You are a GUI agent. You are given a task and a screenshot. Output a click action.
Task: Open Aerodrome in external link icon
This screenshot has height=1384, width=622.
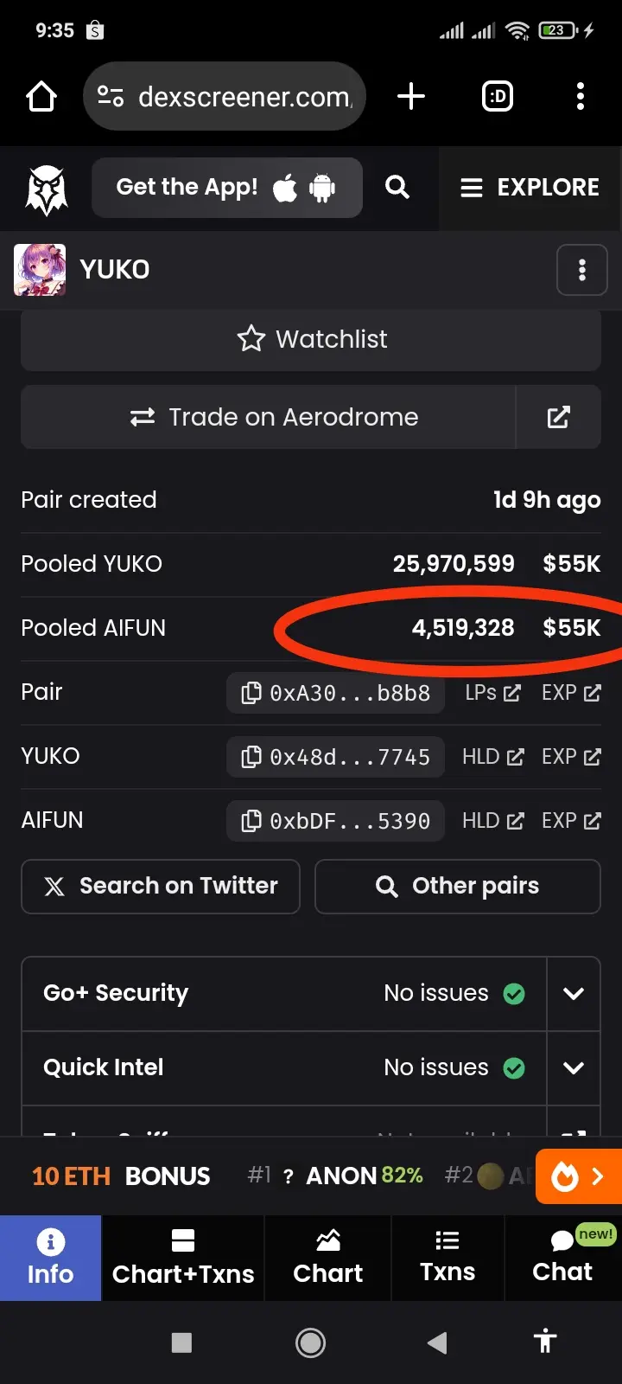point(559,417)
